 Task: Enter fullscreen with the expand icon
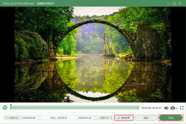182,108
